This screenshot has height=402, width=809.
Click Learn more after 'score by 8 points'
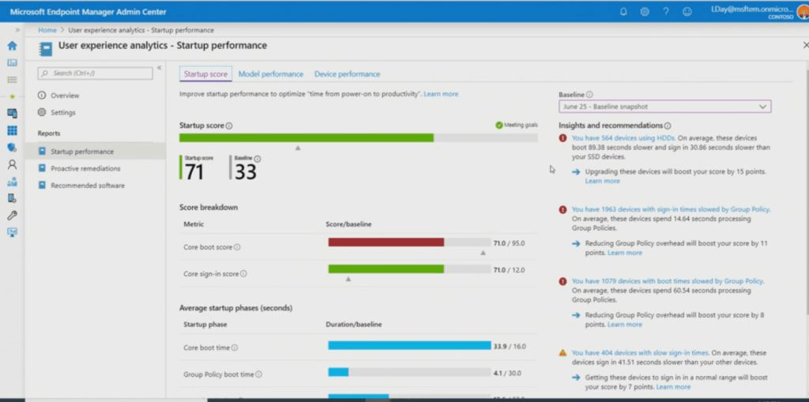(625, 325)
